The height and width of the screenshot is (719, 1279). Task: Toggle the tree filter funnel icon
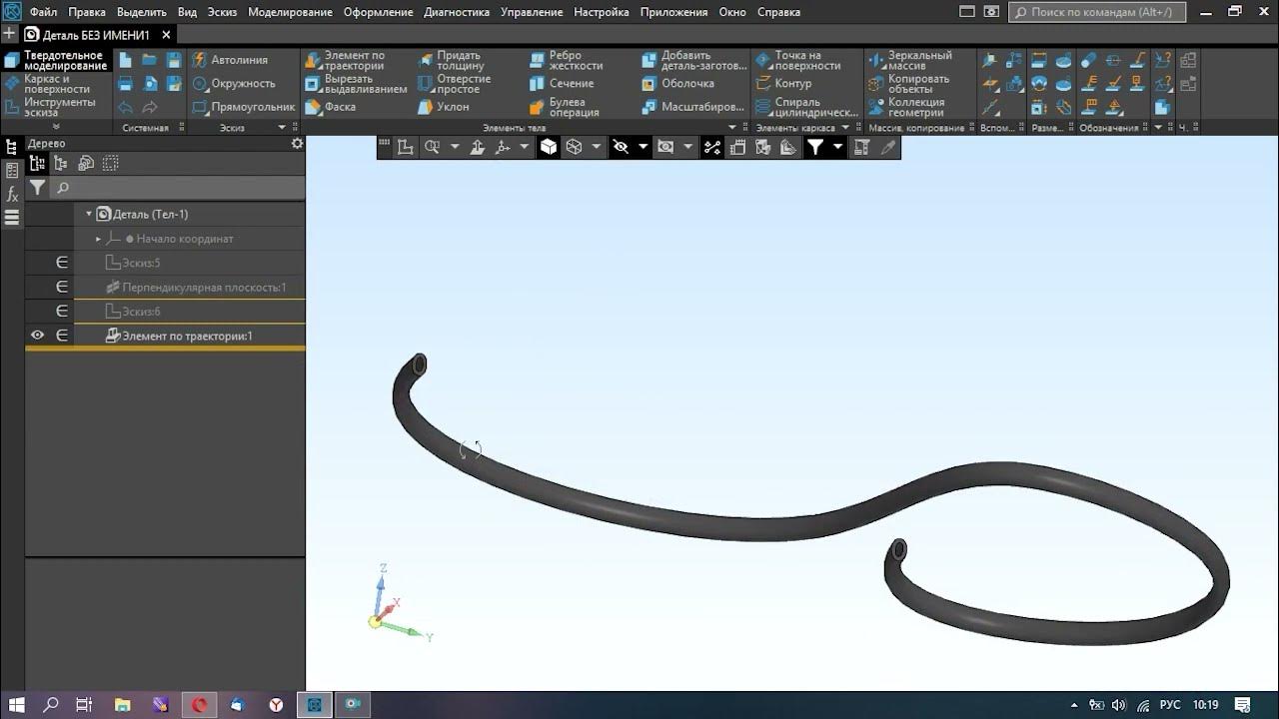(x=37, y=188)
